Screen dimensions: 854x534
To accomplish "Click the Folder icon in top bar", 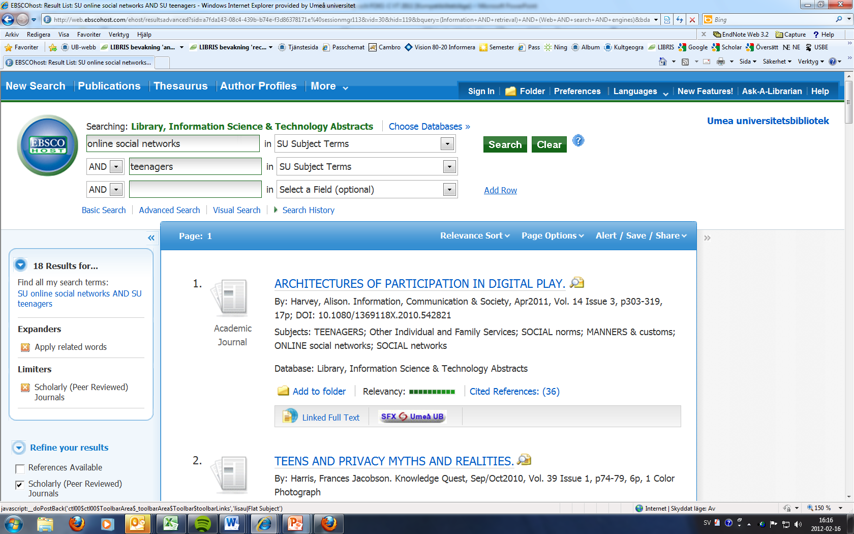I will 510,92.
